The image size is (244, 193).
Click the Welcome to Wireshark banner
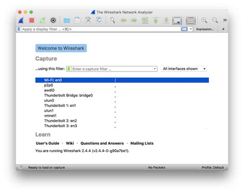[61, 48]
